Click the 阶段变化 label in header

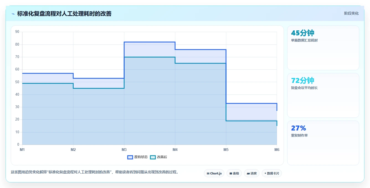click(x=351, y=13)
